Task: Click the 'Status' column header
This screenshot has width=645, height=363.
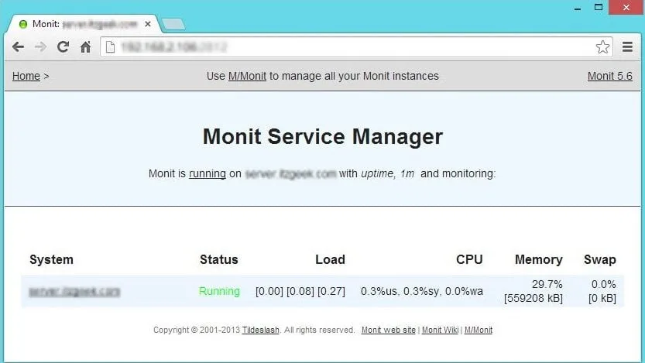Action: click(x=219, y=259)
